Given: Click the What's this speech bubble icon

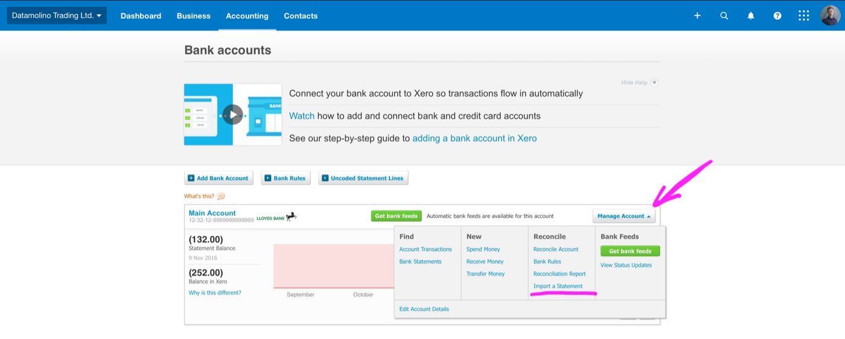Looking at the screenshot, I should (x=221, y=196).
